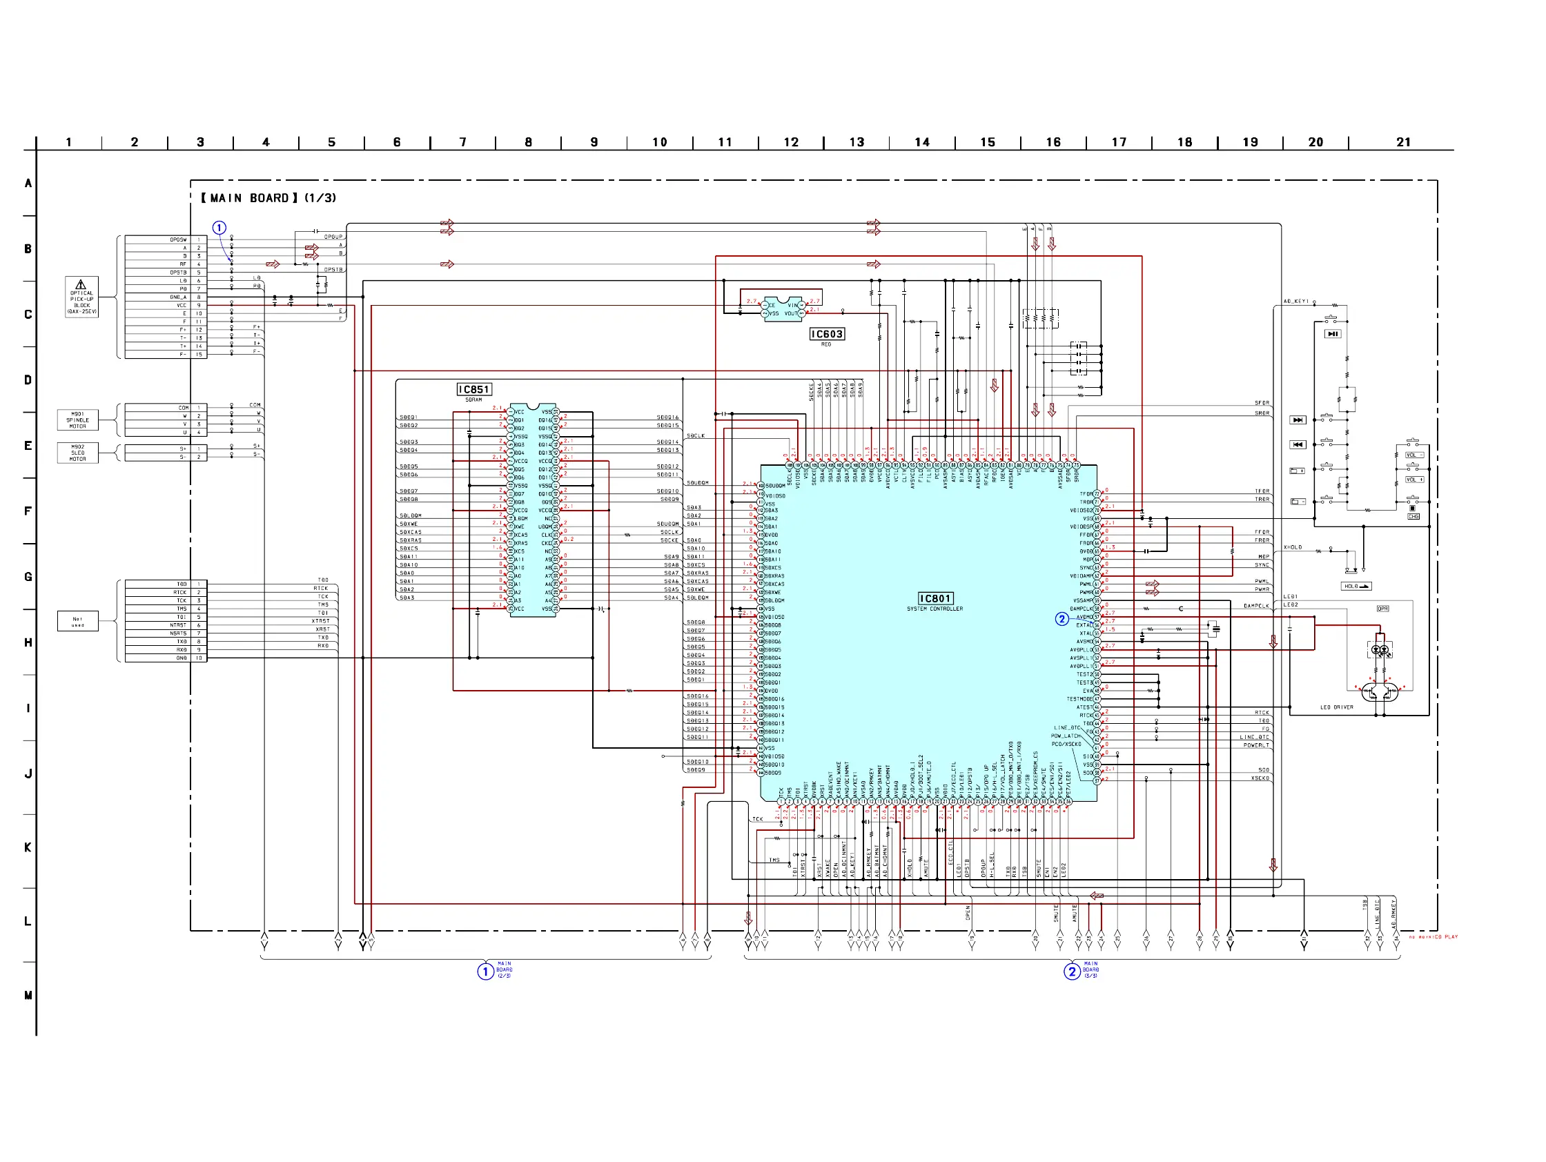Image resolution: width=1546 pixels, height=1162 pixels.
Task: Click the IC851 SDRAM label
Action: click(x=474, y=390)
